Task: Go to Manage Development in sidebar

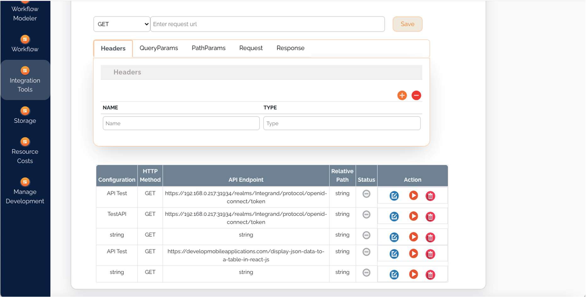Action: click(25, 191)
